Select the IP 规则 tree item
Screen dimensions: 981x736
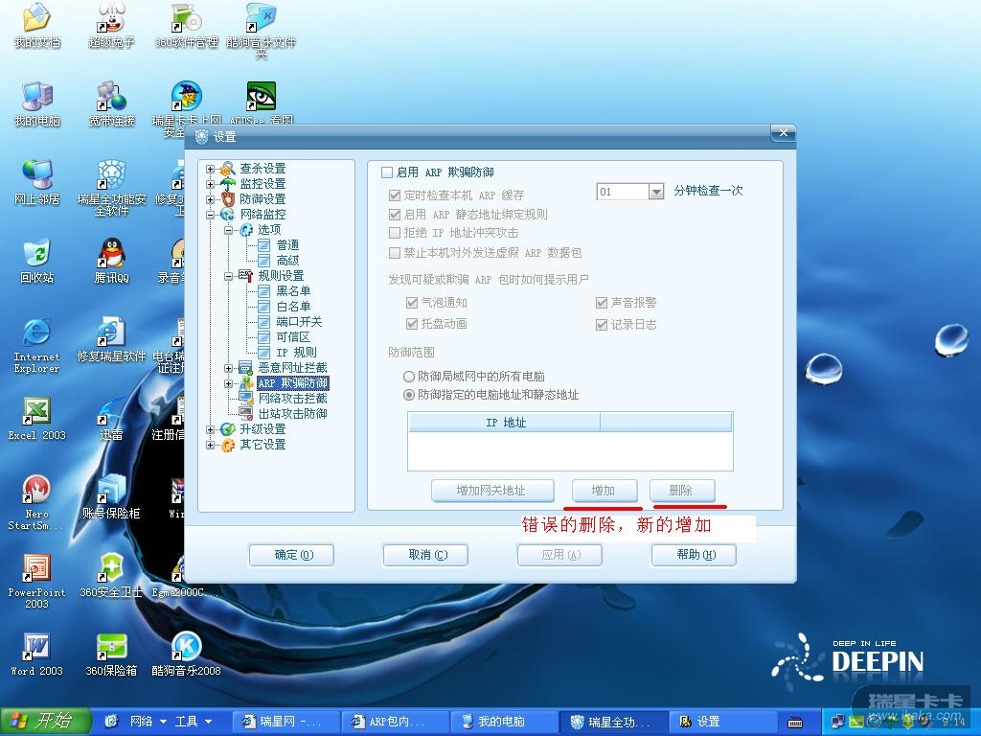(297, 353)
